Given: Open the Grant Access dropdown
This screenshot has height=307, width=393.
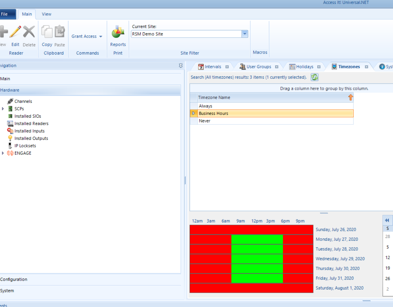Looking at the screenshot, I should pos(87,36).
